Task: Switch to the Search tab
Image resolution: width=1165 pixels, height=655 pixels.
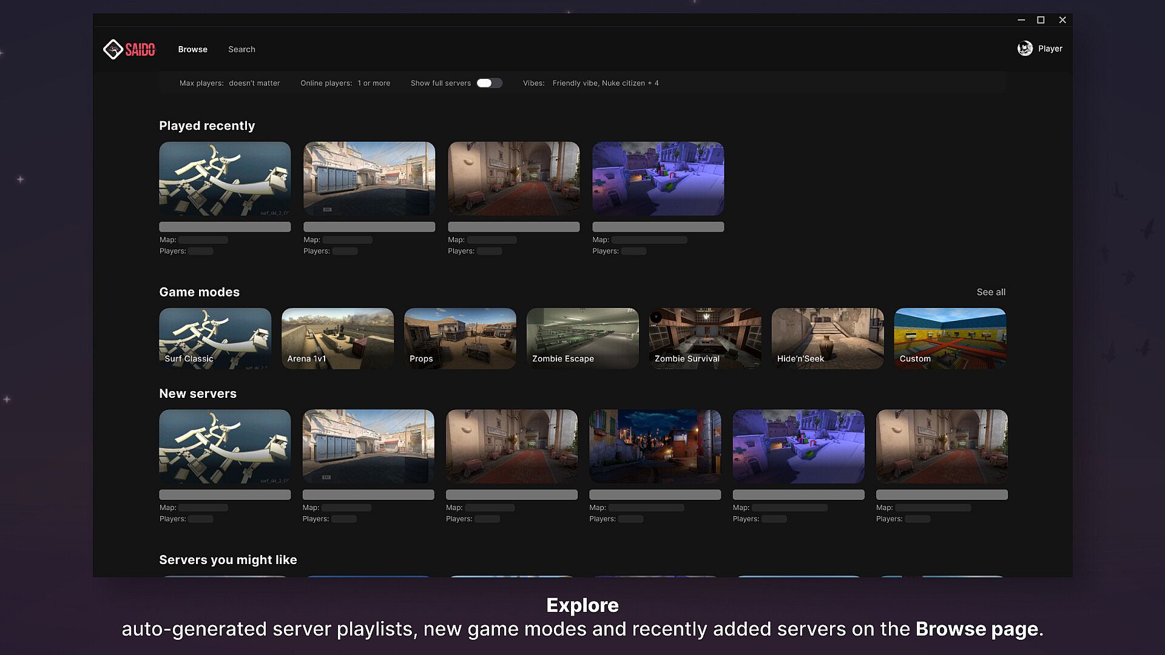Action: (241, 49)
